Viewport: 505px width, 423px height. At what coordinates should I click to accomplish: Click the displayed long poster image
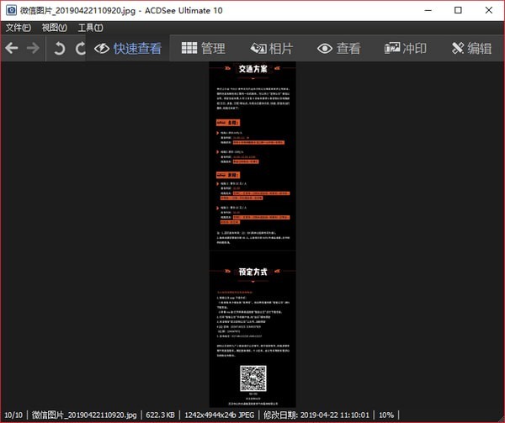coord(252,235)
